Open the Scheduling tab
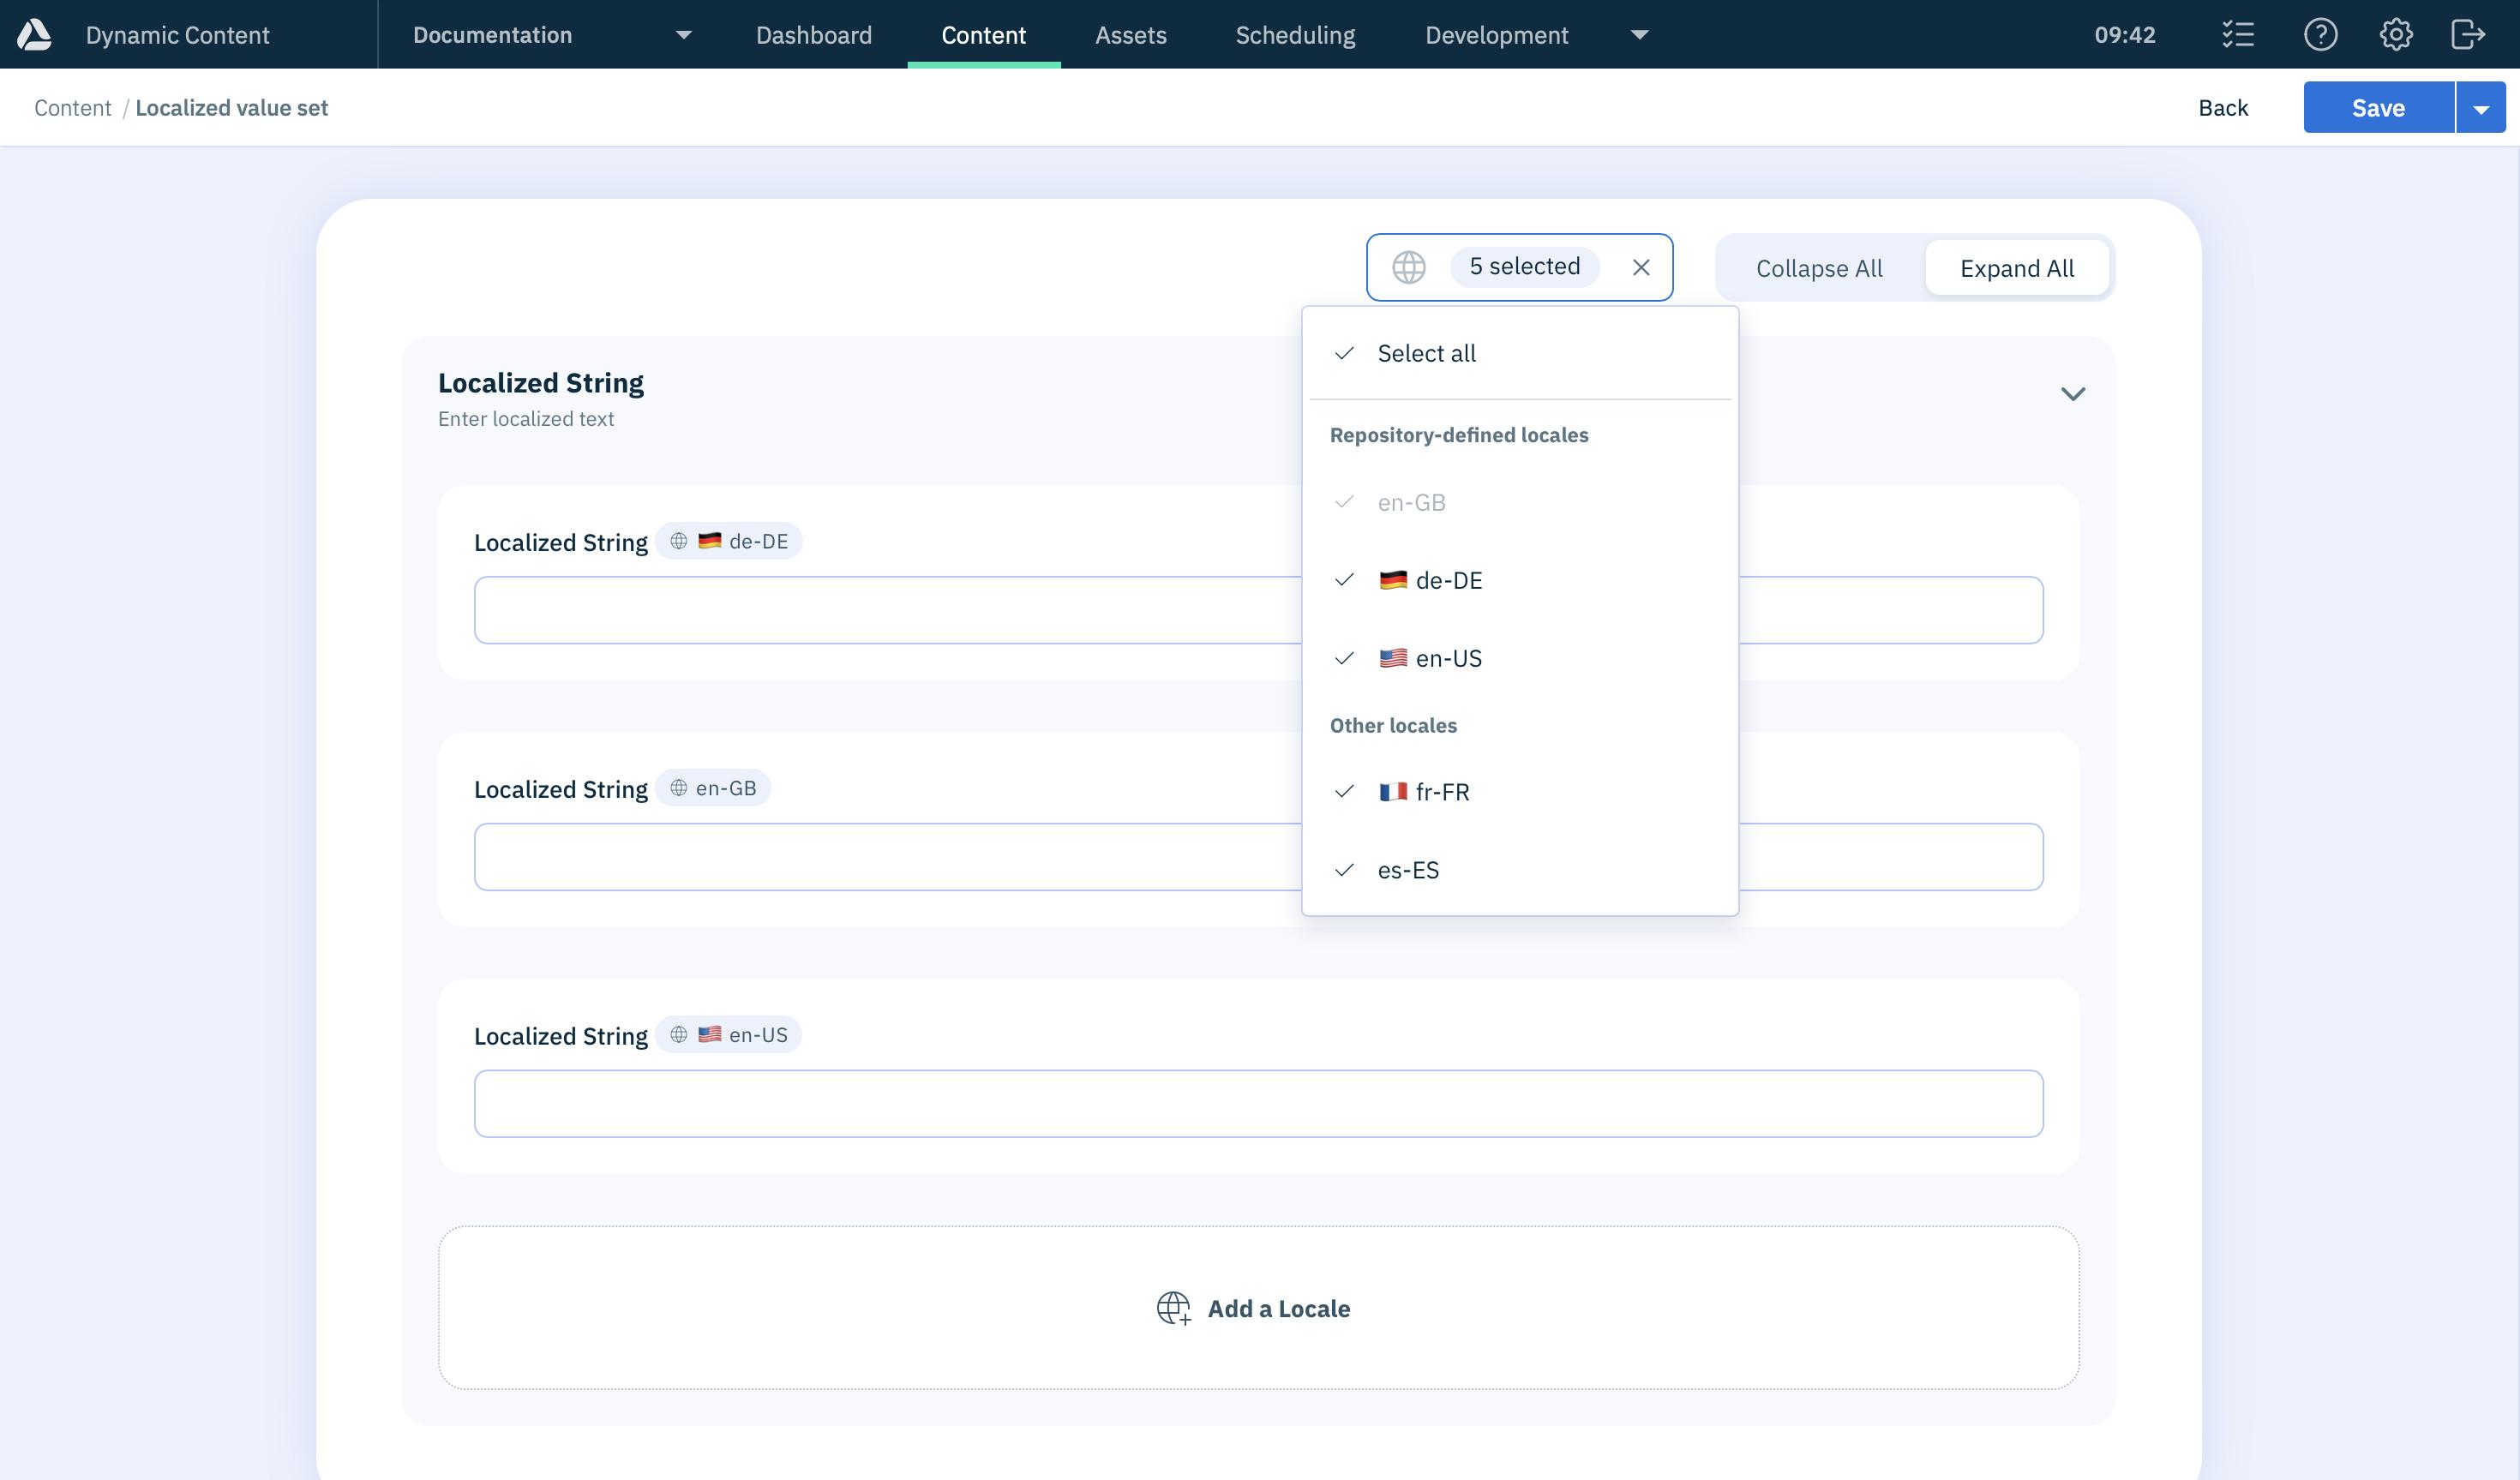Viewport: 2520px width, 1480px height. point(1295,34)
